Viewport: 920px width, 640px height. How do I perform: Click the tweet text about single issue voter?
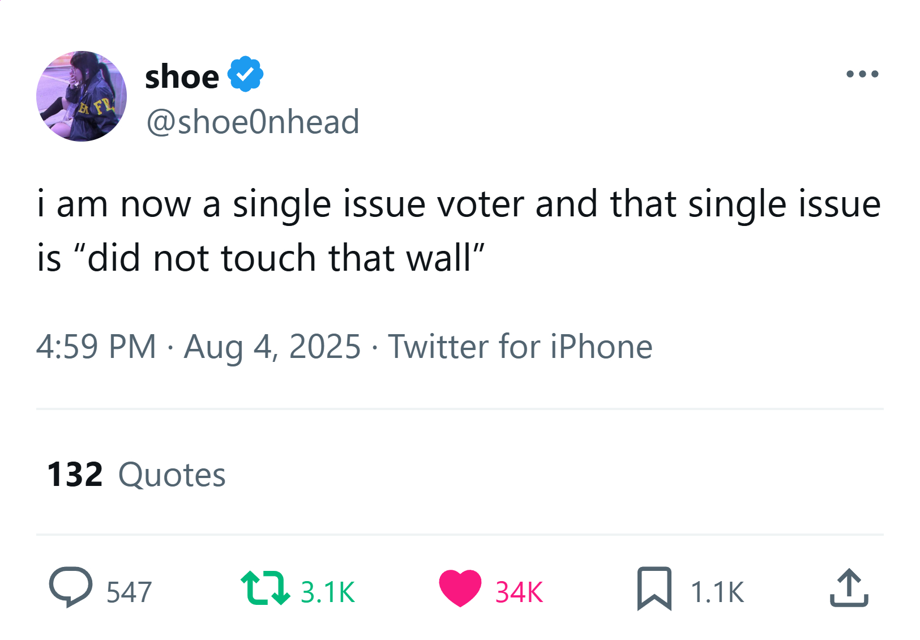(459, 231)
